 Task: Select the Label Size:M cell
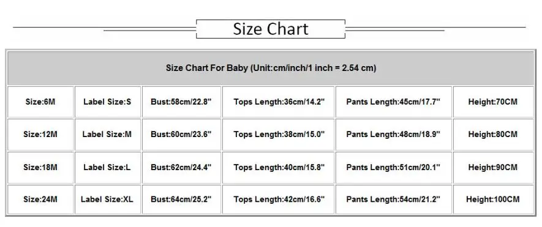pyautogui.click(x=108, y=135)
